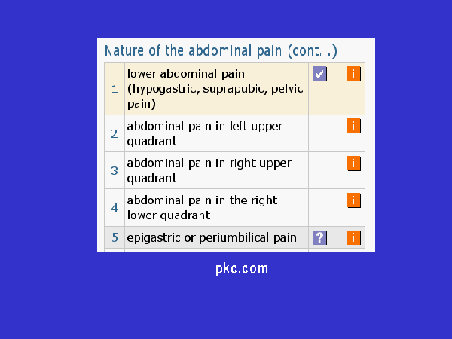Screen dimensions: 452x339
Task: Select row number 1
Action: pyautogui.click(x=115, y=89)
